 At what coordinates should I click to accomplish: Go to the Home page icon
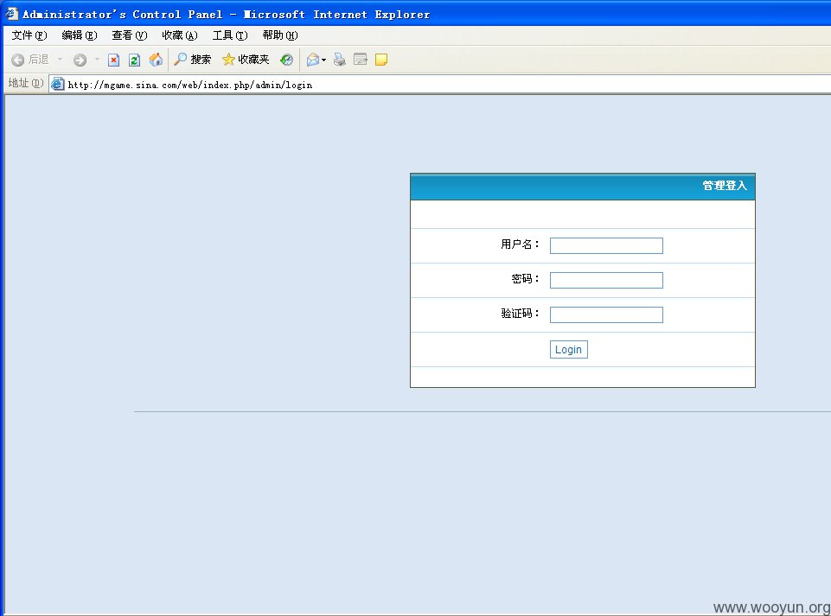[156, 60]
